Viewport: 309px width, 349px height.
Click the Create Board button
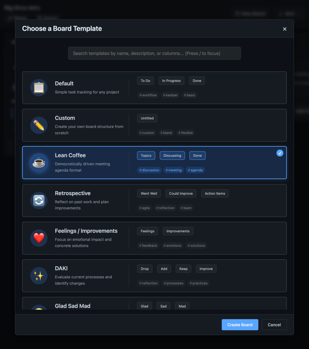coord(240,325)
